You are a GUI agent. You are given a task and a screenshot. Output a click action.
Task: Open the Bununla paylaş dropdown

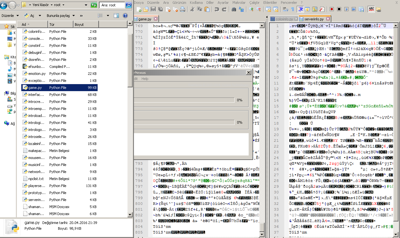(x=60, y=15)
